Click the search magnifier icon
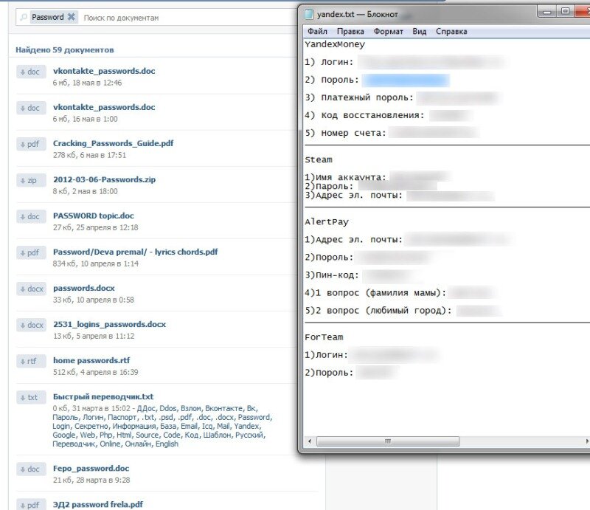The image size is (590, 510). [24, 17]
